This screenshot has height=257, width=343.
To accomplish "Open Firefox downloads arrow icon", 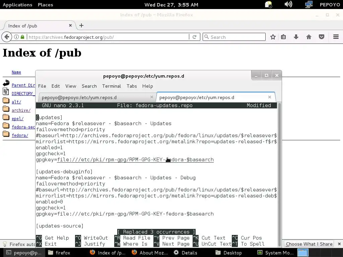I will click(296, 37).
